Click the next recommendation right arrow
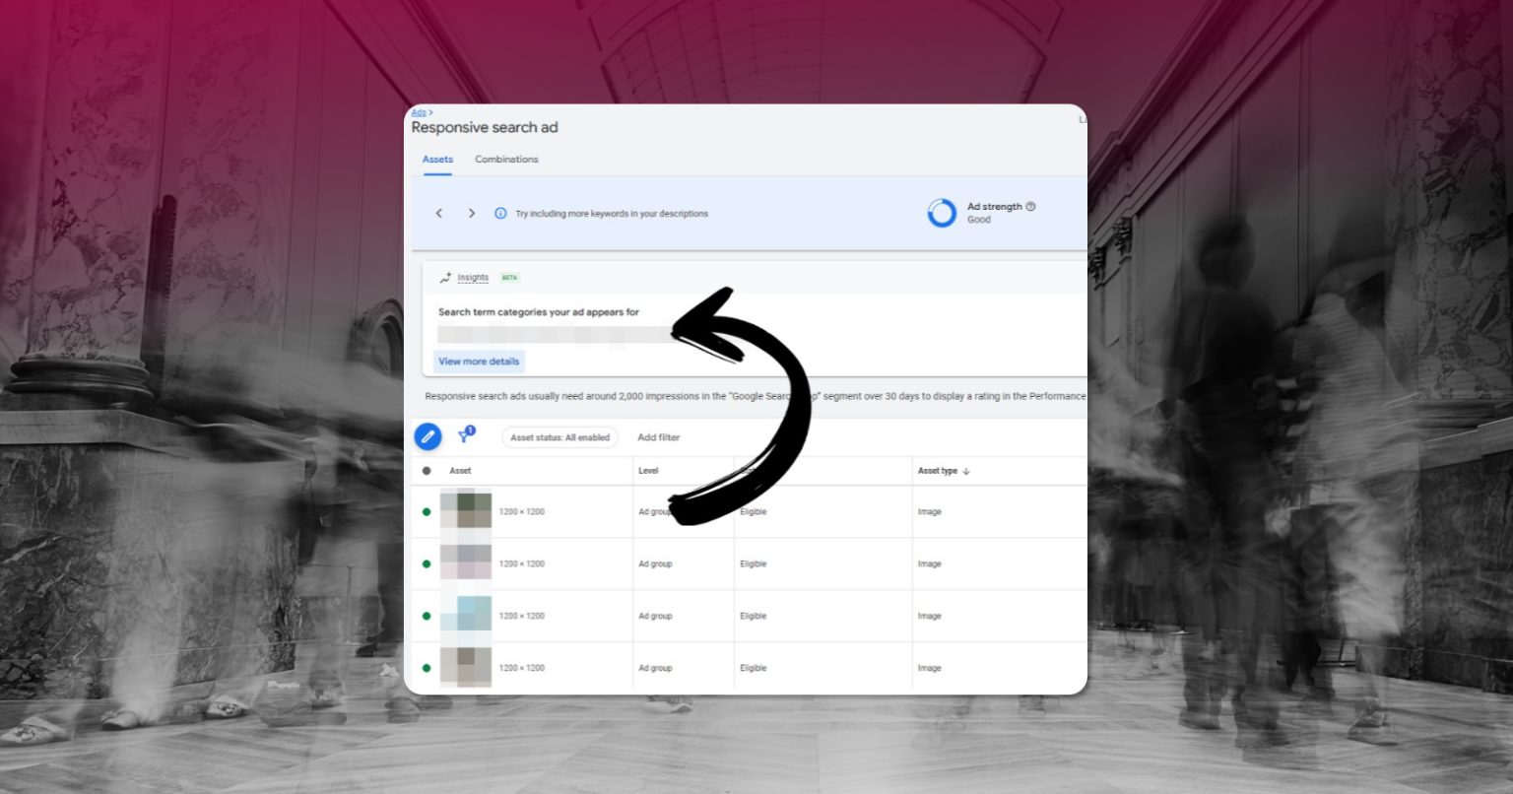This screenshot has width=1513, height=794. (x=472, y=213)
